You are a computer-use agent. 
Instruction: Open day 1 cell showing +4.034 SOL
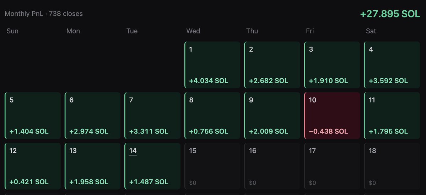(x=212, y=65)
